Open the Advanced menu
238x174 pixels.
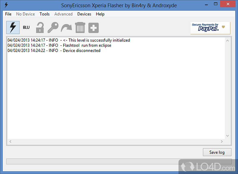point(63,14)
